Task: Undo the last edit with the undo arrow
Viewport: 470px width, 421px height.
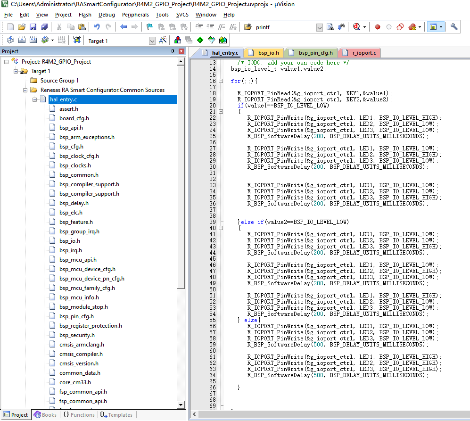Action: 97,27
